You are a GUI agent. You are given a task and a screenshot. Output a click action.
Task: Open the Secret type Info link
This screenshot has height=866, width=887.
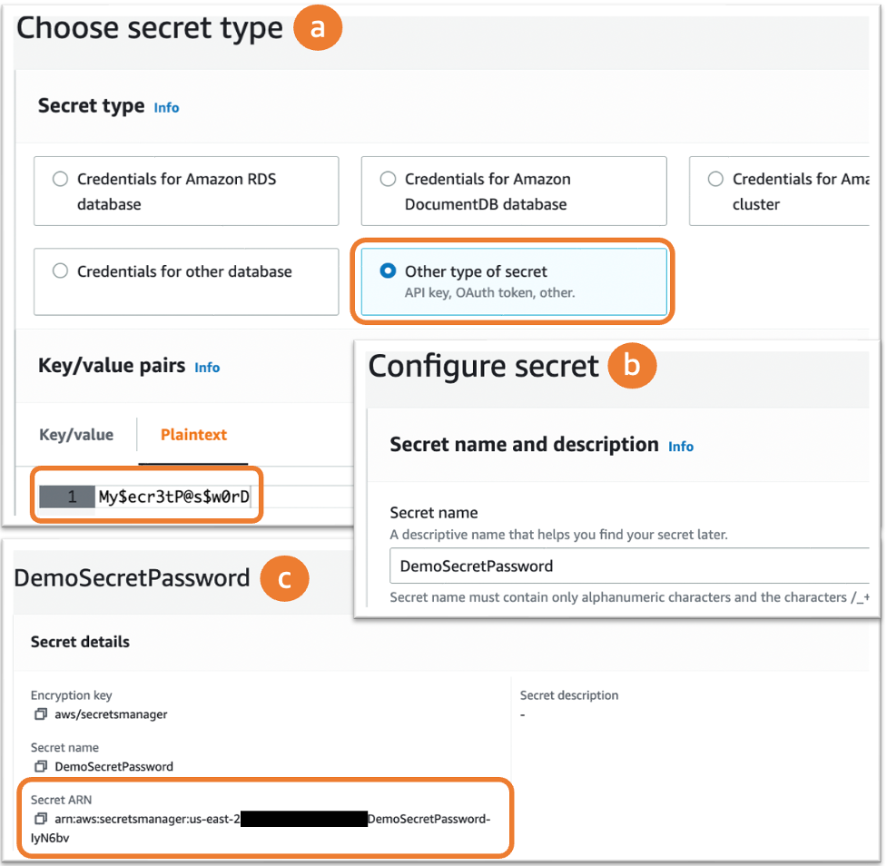(166, 107)
